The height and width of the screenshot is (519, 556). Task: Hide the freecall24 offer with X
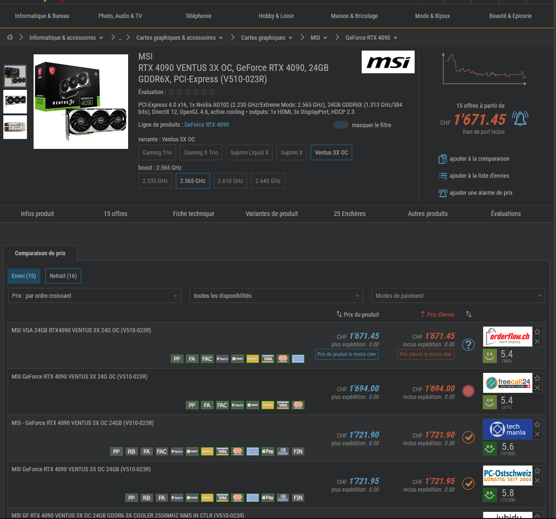(x=537, y=388)
